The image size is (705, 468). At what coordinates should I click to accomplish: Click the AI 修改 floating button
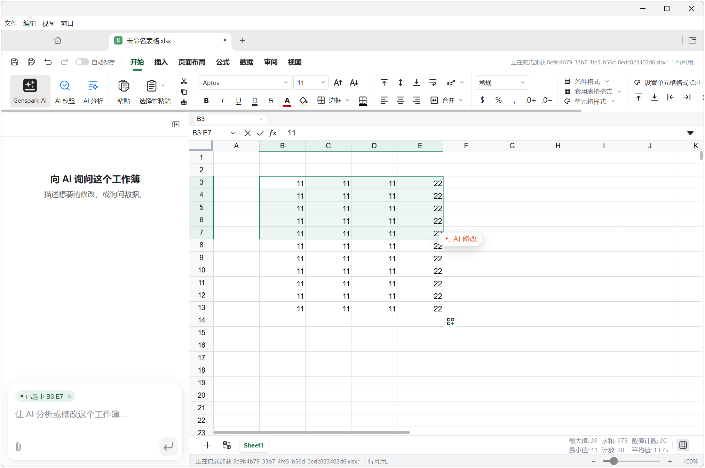[x=461, y=239]
